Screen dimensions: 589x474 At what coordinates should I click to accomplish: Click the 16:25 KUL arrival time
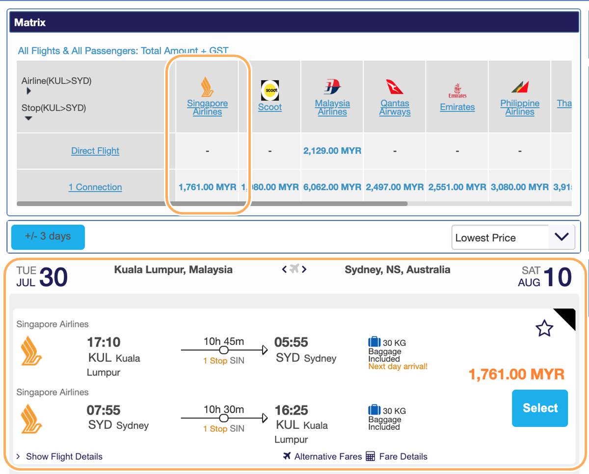click(291, 410)
